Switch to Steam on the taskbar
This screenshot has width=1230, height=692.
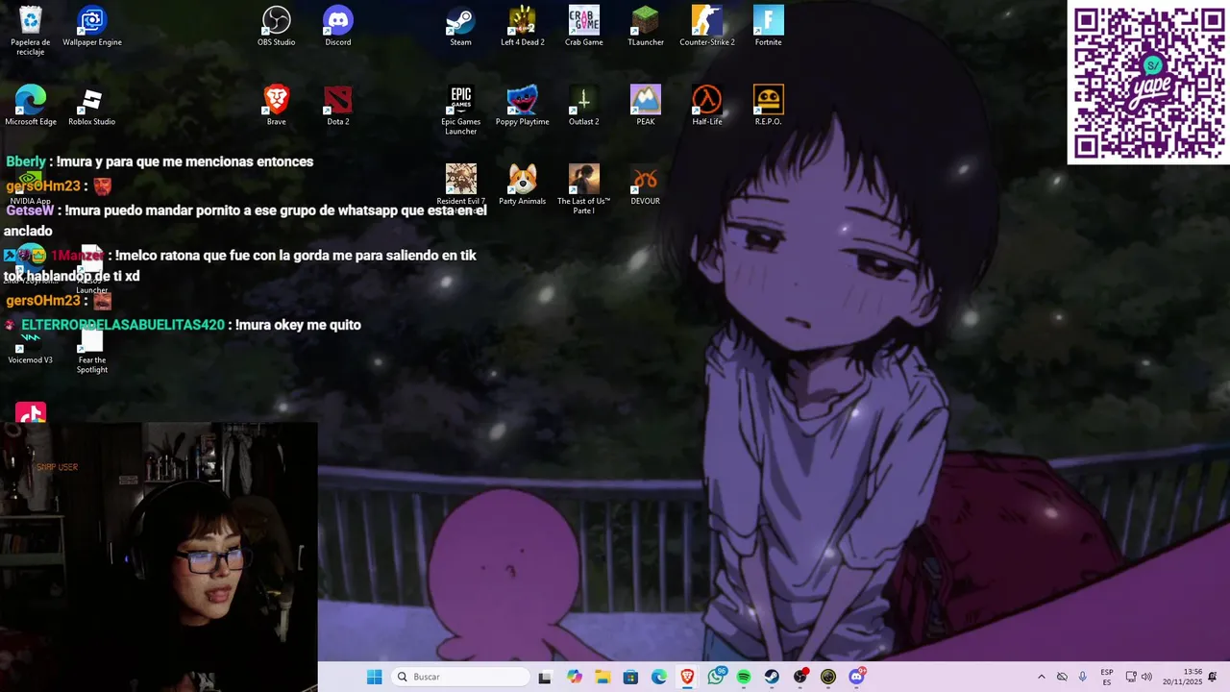[772, 677]
